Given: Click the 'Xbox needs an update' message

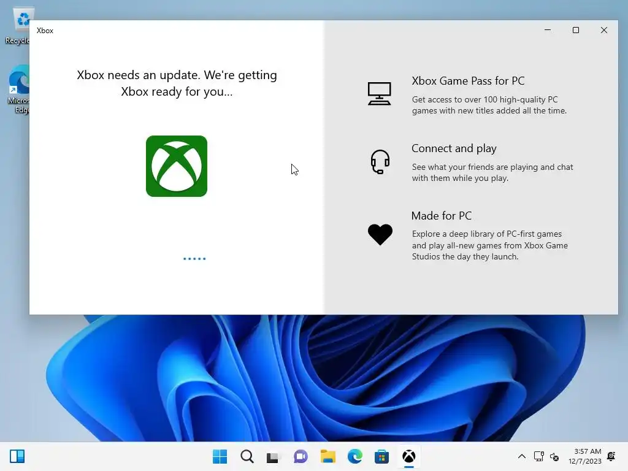Looking at the screenshot, I should point(177,83).
